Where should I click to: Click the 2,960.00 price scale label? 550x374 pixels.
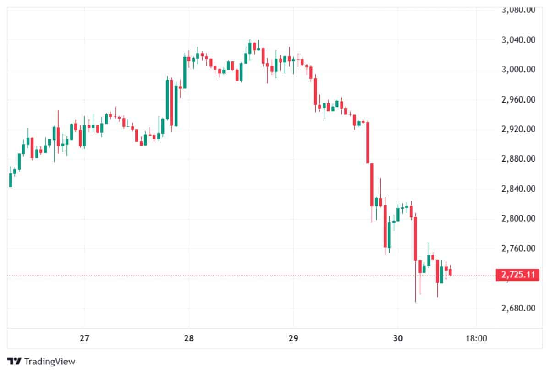pos(518,99)
